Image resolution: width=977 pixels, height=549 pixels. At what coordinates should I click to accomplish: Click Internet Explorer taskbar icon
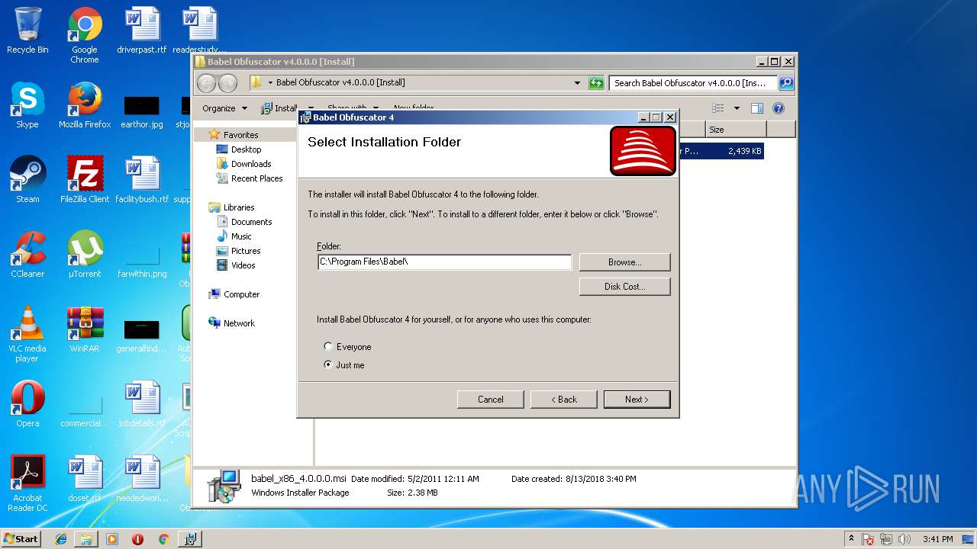coord(61,539)
